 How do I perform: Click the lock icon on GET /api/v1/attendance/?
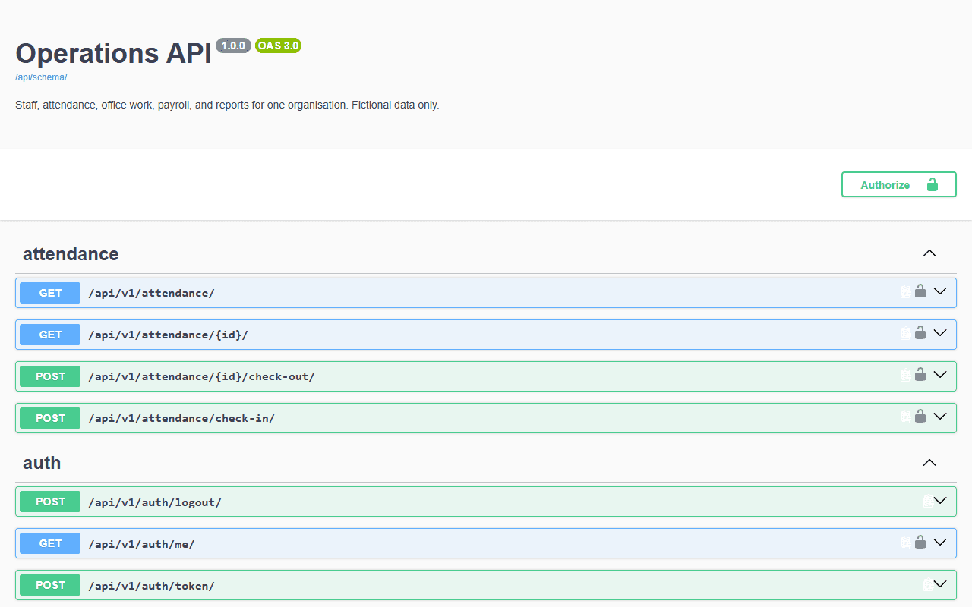pyautogui.click(x=920, y=291)
